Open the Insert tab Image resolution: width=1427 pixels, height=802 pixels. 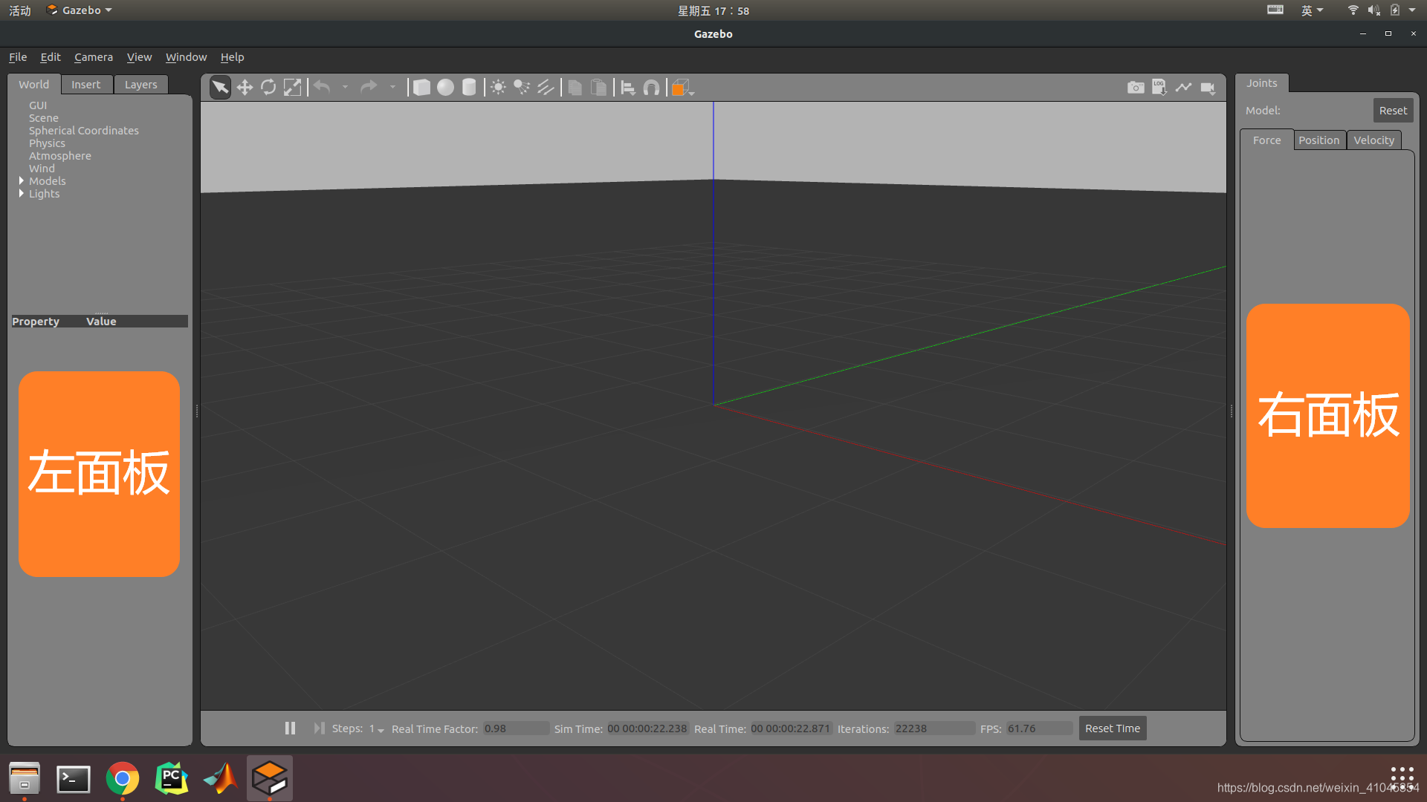[x=86, y=83]
